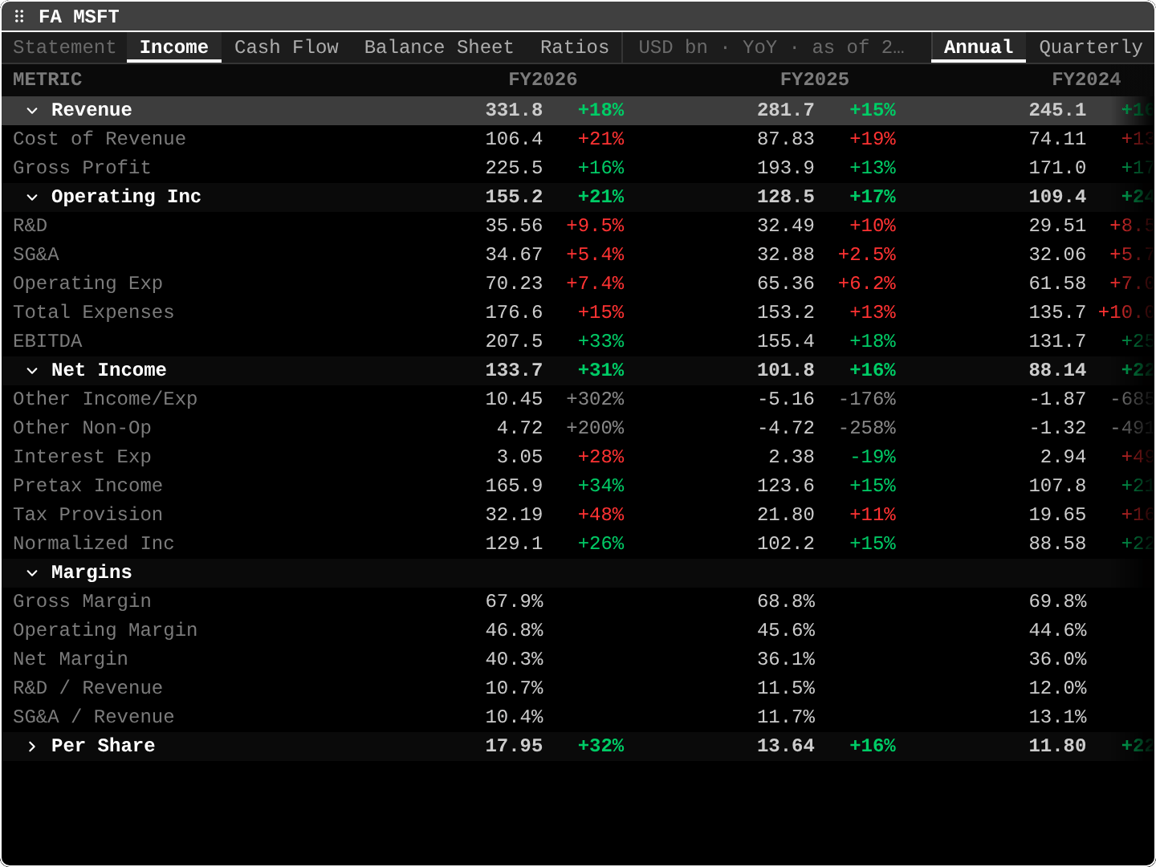
Task: Select the SG&A expense row label
Action: [x=36, y=254]
